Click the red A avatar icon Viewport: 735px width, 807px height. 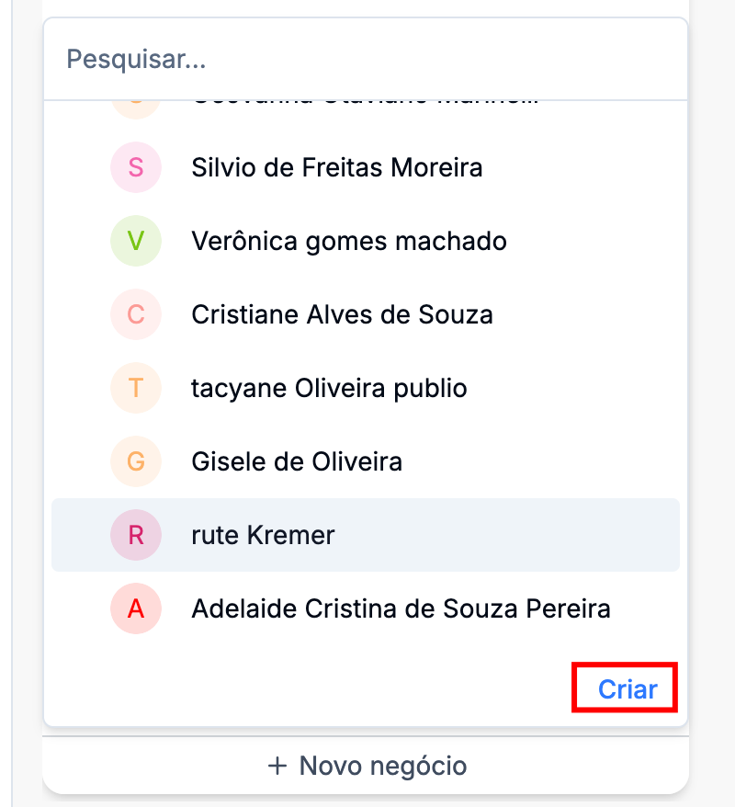(x=136, y=608)
